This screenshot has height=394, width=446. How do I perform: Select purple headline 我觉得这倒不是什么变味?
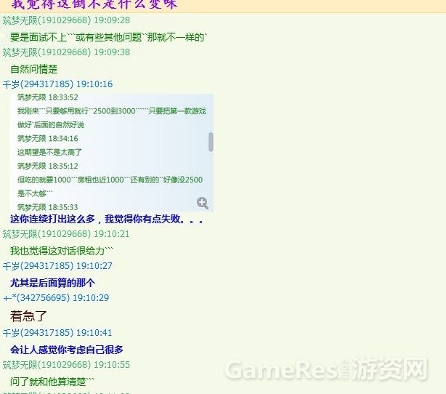(94, 4)
